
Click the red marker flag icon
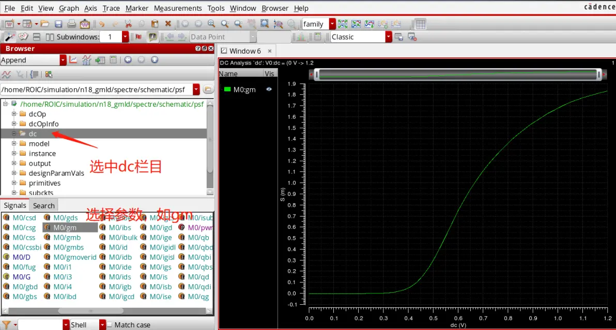click(138, 37)
